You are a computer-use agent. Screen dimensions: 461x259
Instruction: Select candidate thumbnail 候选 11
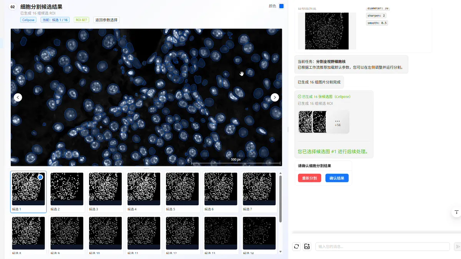point(144,235)
